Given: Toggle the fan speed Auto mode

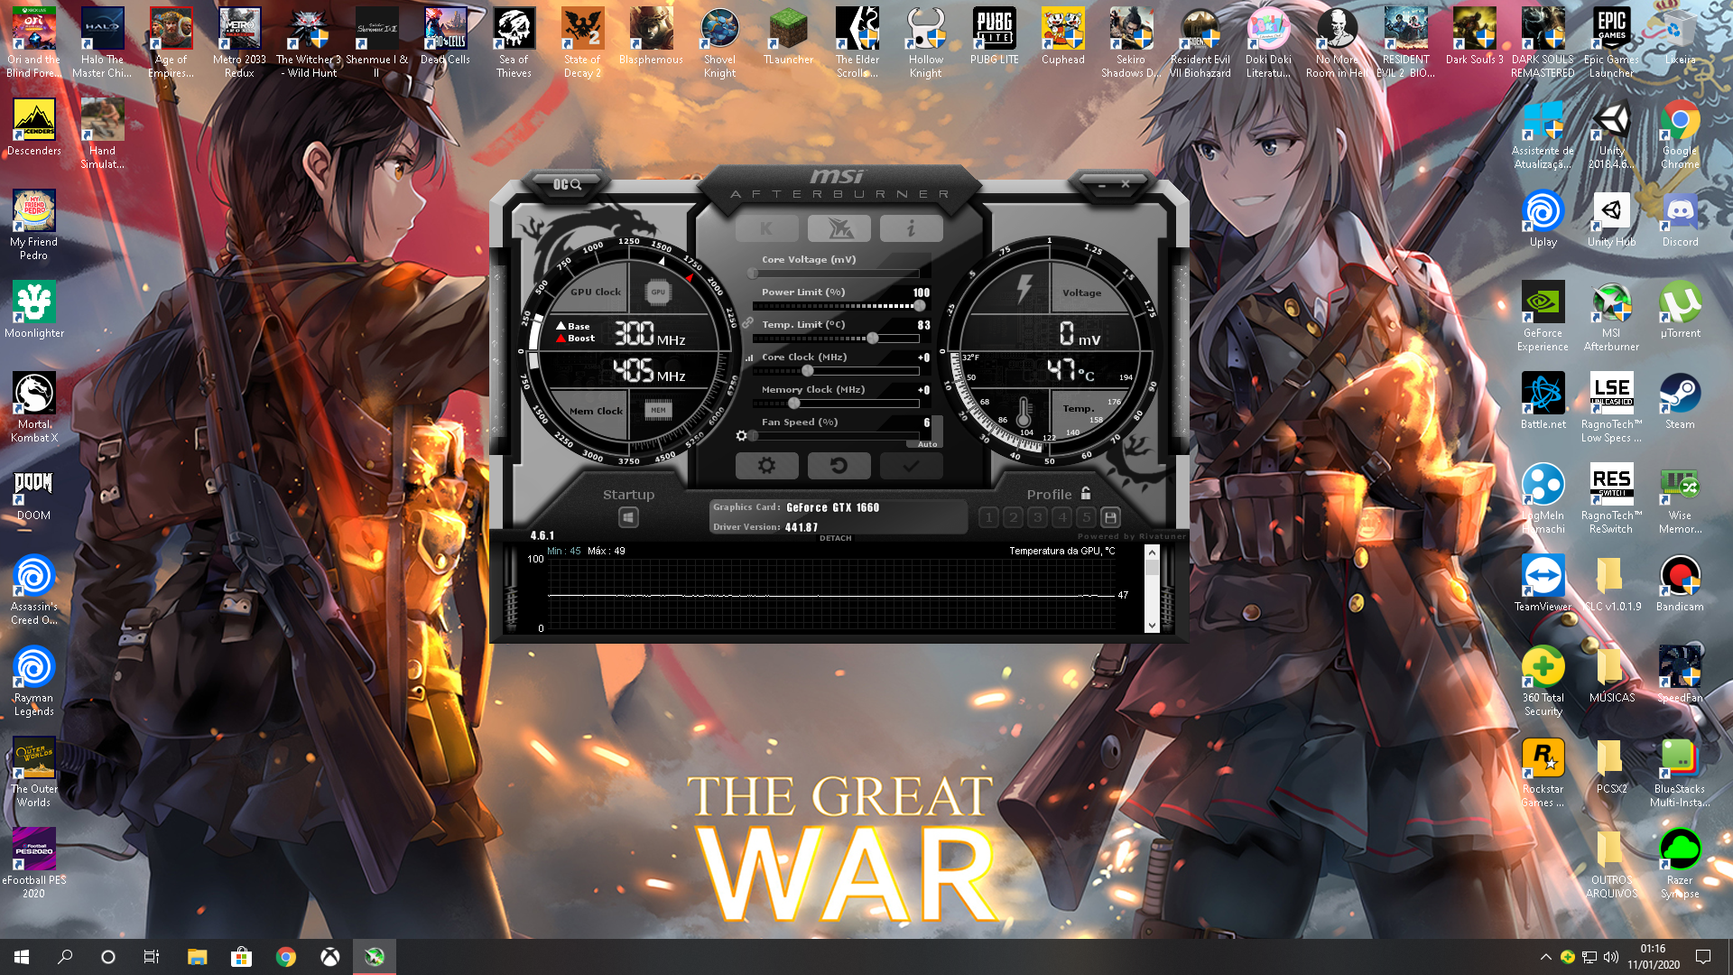Looking at the screenshot, I should (x=927, y=444).
